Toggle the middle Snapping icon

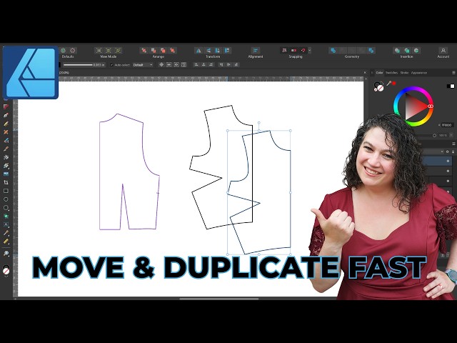point(293,51)
